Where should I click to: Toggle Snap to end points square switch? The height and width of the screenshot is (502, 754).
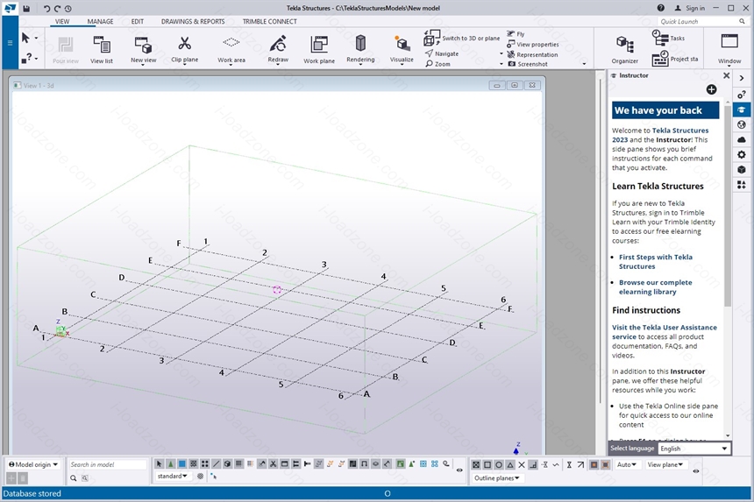pyautogui.click(x=487, y=464)
